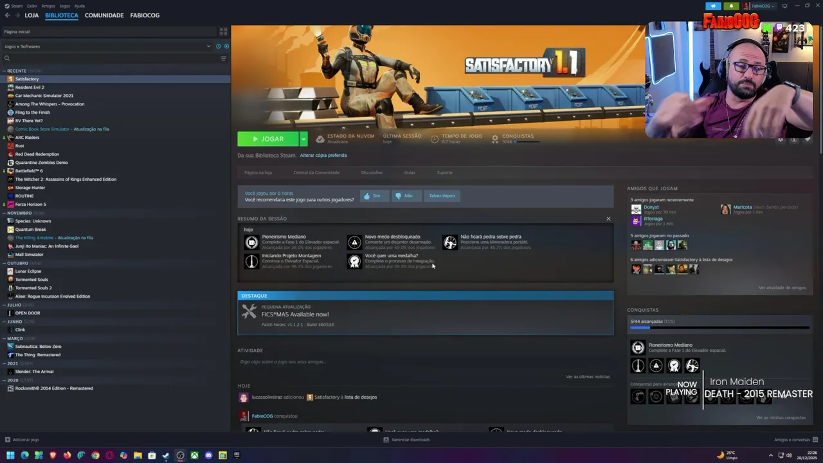Open Epic Games launcher from taskbar
The height and width of the screenshot is (463, 823).
click(237, 455)
